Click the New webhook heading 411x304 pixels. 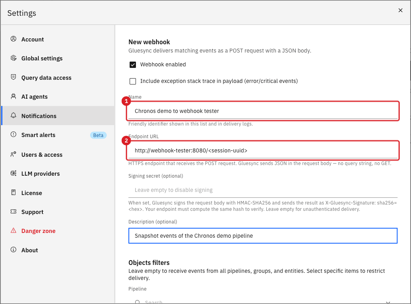click(x=149, y=42)
